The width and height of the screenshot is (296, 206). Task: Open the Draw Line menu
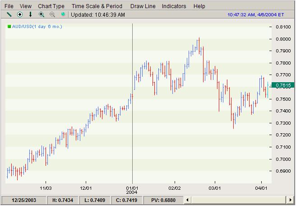(142, 6)
